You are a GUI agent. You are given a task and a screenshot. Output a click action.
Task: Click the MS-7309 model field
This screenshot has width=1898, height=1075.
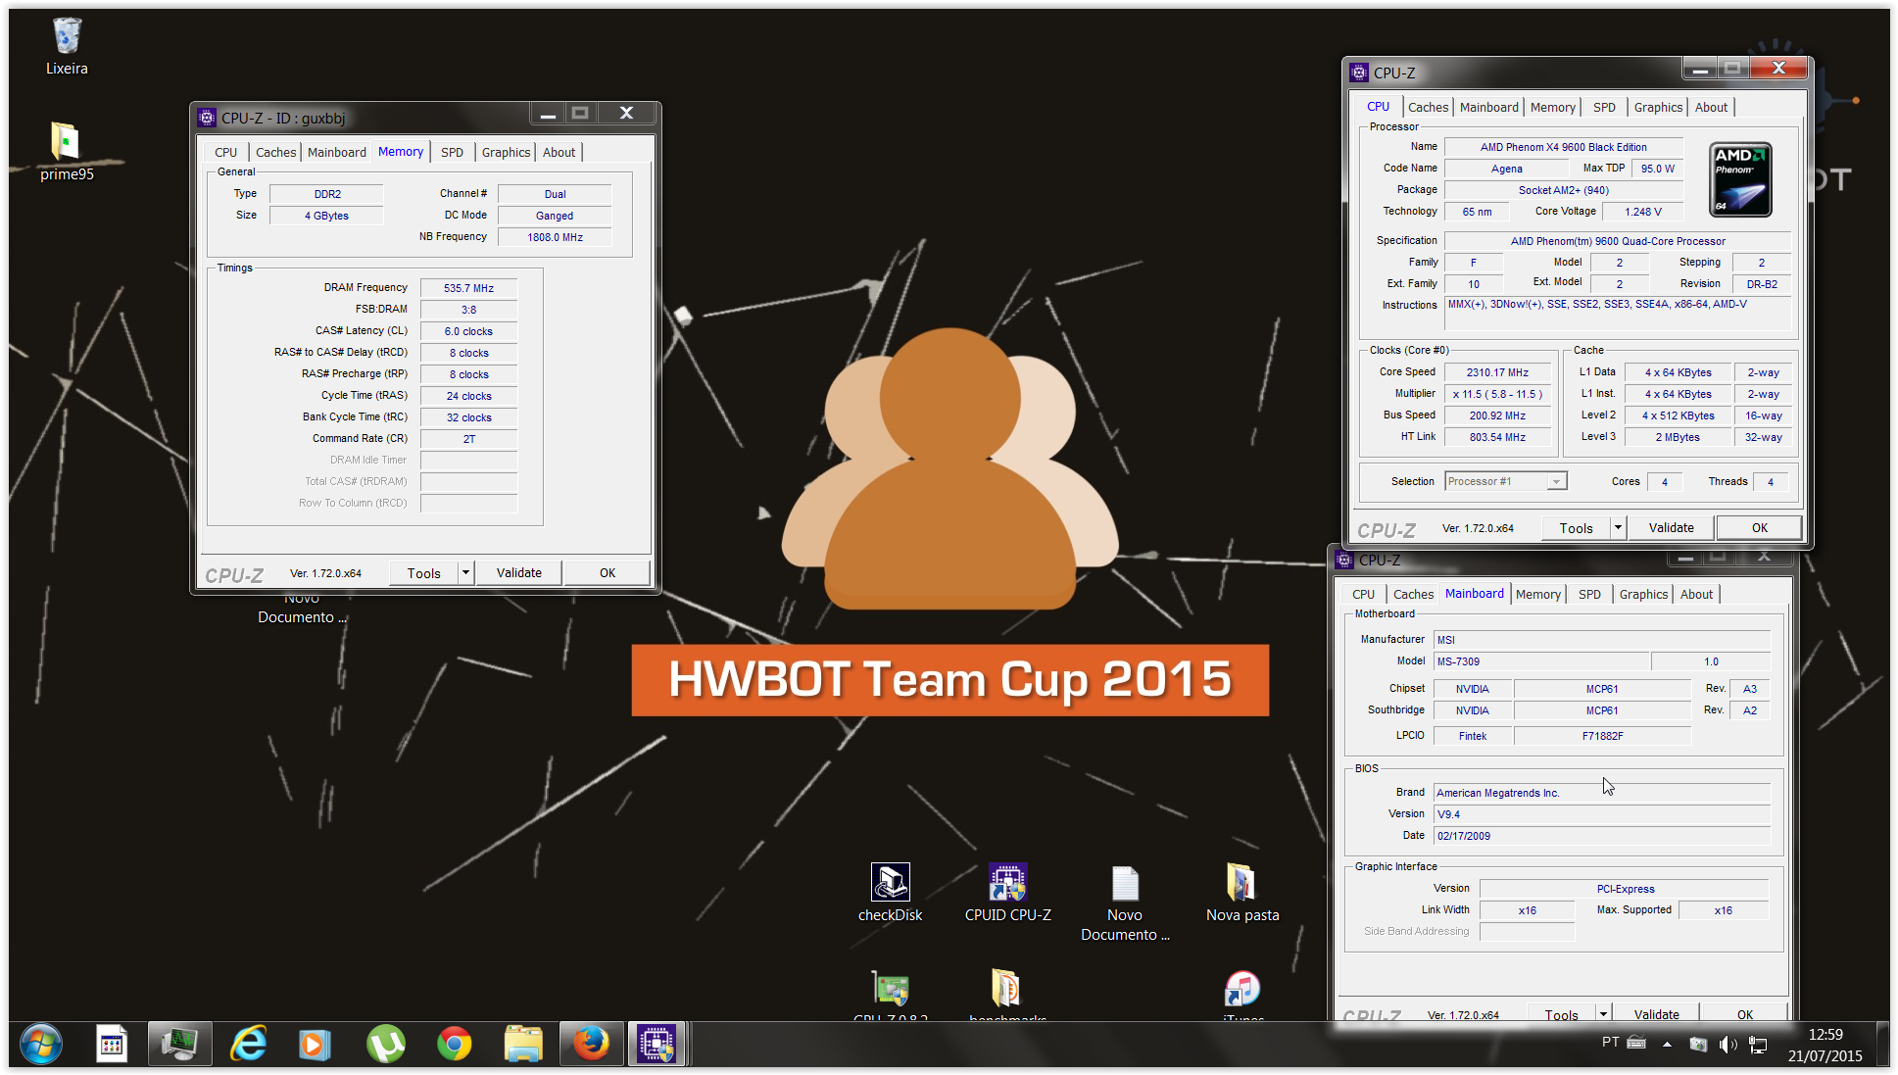point(1541,661)
